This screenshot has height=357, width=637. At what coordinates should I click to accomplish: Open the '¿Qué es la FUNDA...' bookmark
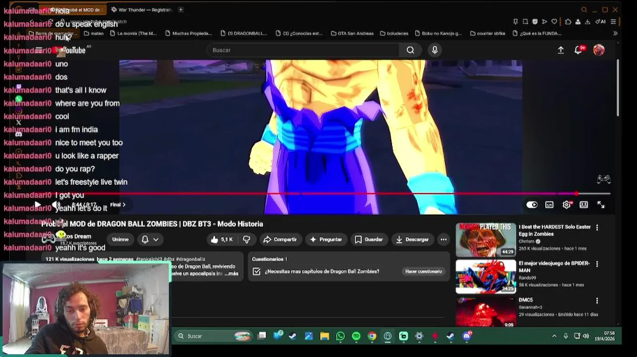pyautogui.click(x=537, y=33)
